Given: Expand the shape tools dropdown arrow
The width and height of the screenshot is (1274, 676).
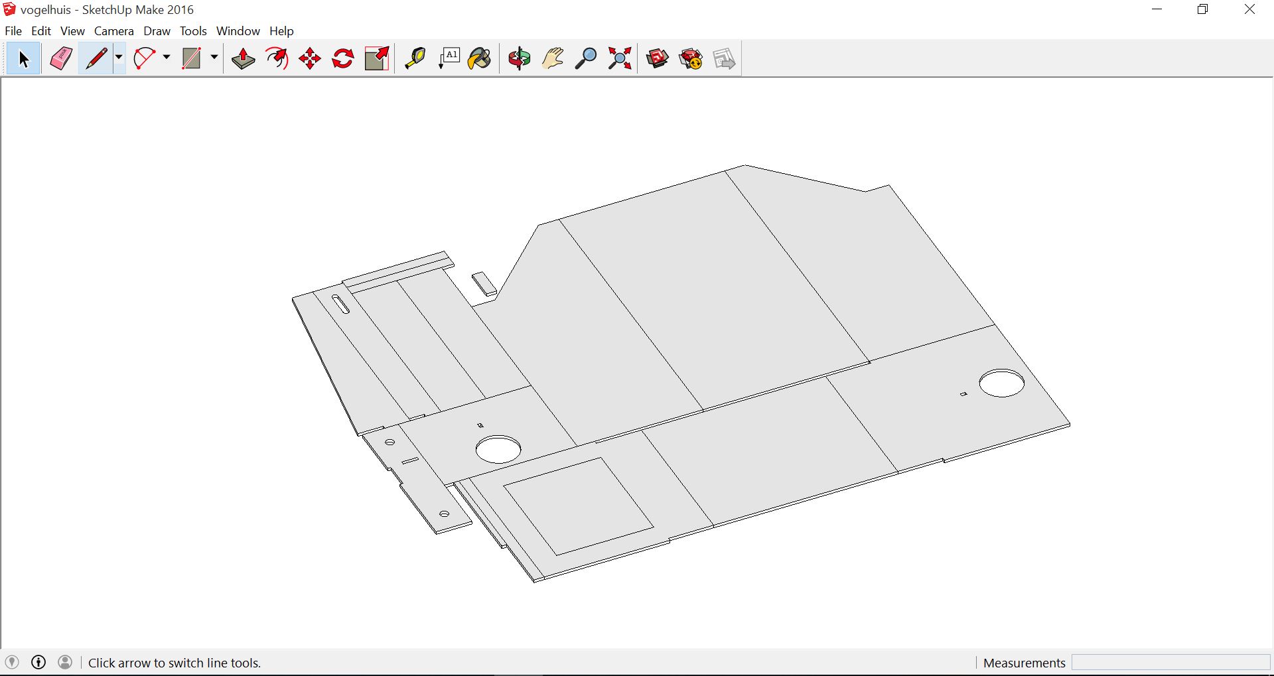Looking at the screenshot, I should 214,58.
